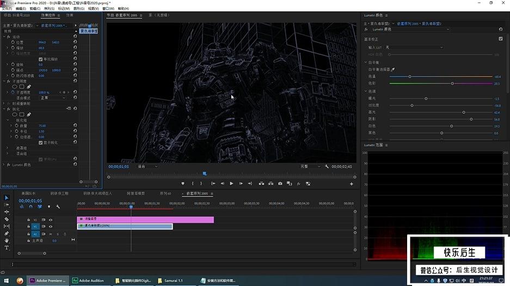Expand the Lumetri Color effect in Effect Controls
The width and height of the screenshot is (510, 286).
tap(4, 165)
